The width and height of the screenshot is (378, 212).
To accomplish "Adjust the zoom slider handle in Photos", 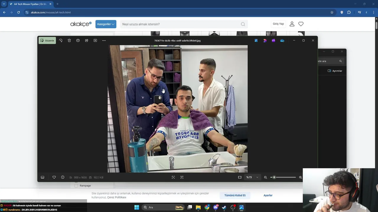I will pos(274,177).
